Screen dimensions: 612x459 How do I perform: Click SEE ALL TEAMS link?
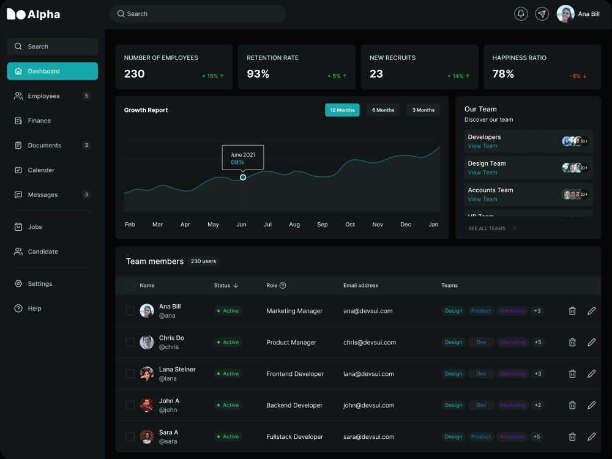[x=487, y=228]
